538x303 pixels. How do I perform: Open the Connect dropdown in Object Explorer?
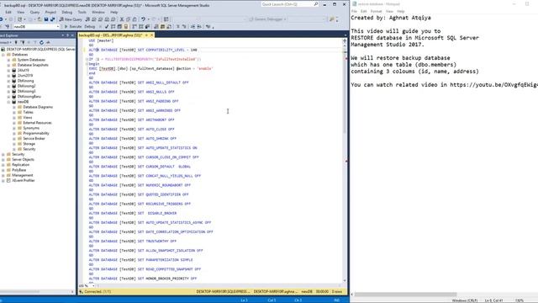point(6,43)
